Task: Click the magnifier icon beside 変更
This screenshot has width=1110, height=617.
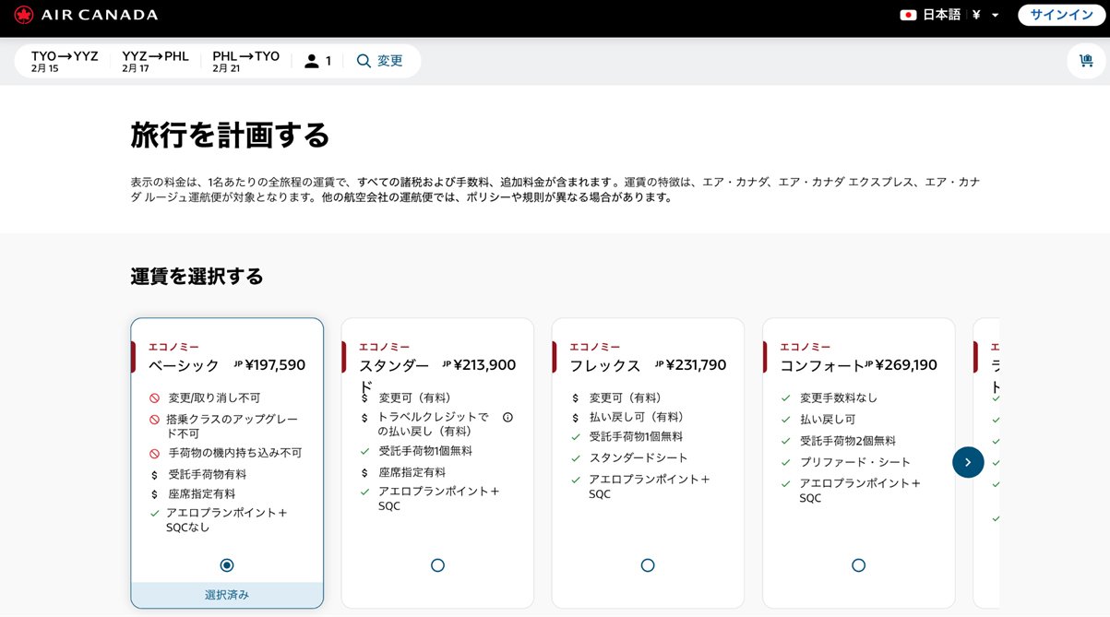Action: [364, 61]
